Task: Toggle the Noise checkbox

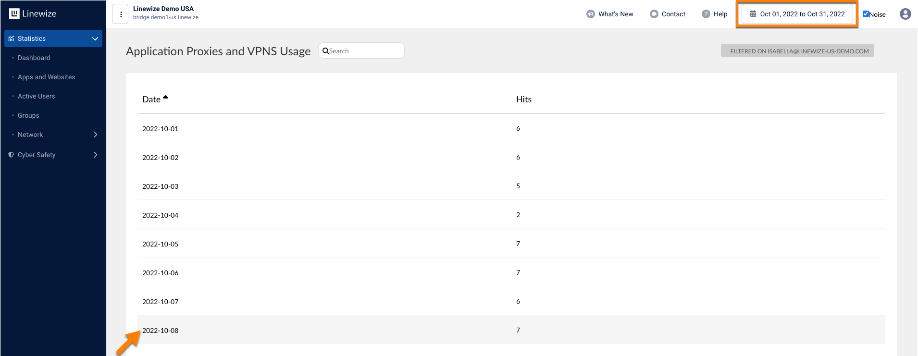Action: (x=866, y=14)
